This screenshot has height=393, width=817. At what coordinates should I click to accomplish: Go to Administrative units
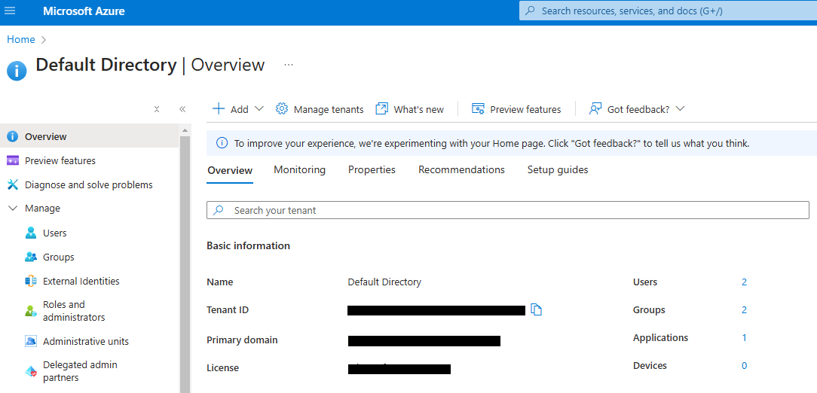pyautogui.click(x=85, y=342)
